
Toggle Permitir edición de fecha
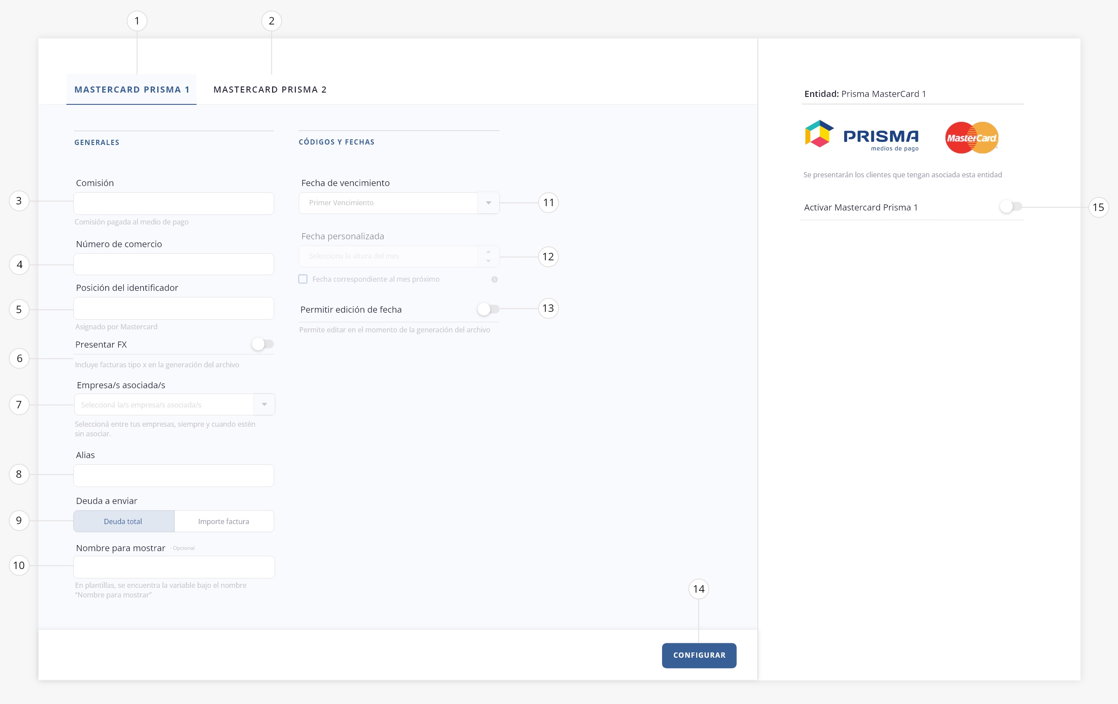click(488, 309)
